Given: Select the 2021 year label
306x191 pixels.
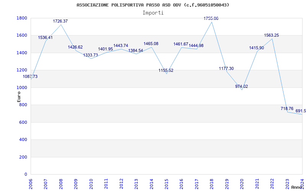Looking at the screenshot, I should tap(257, 184).
